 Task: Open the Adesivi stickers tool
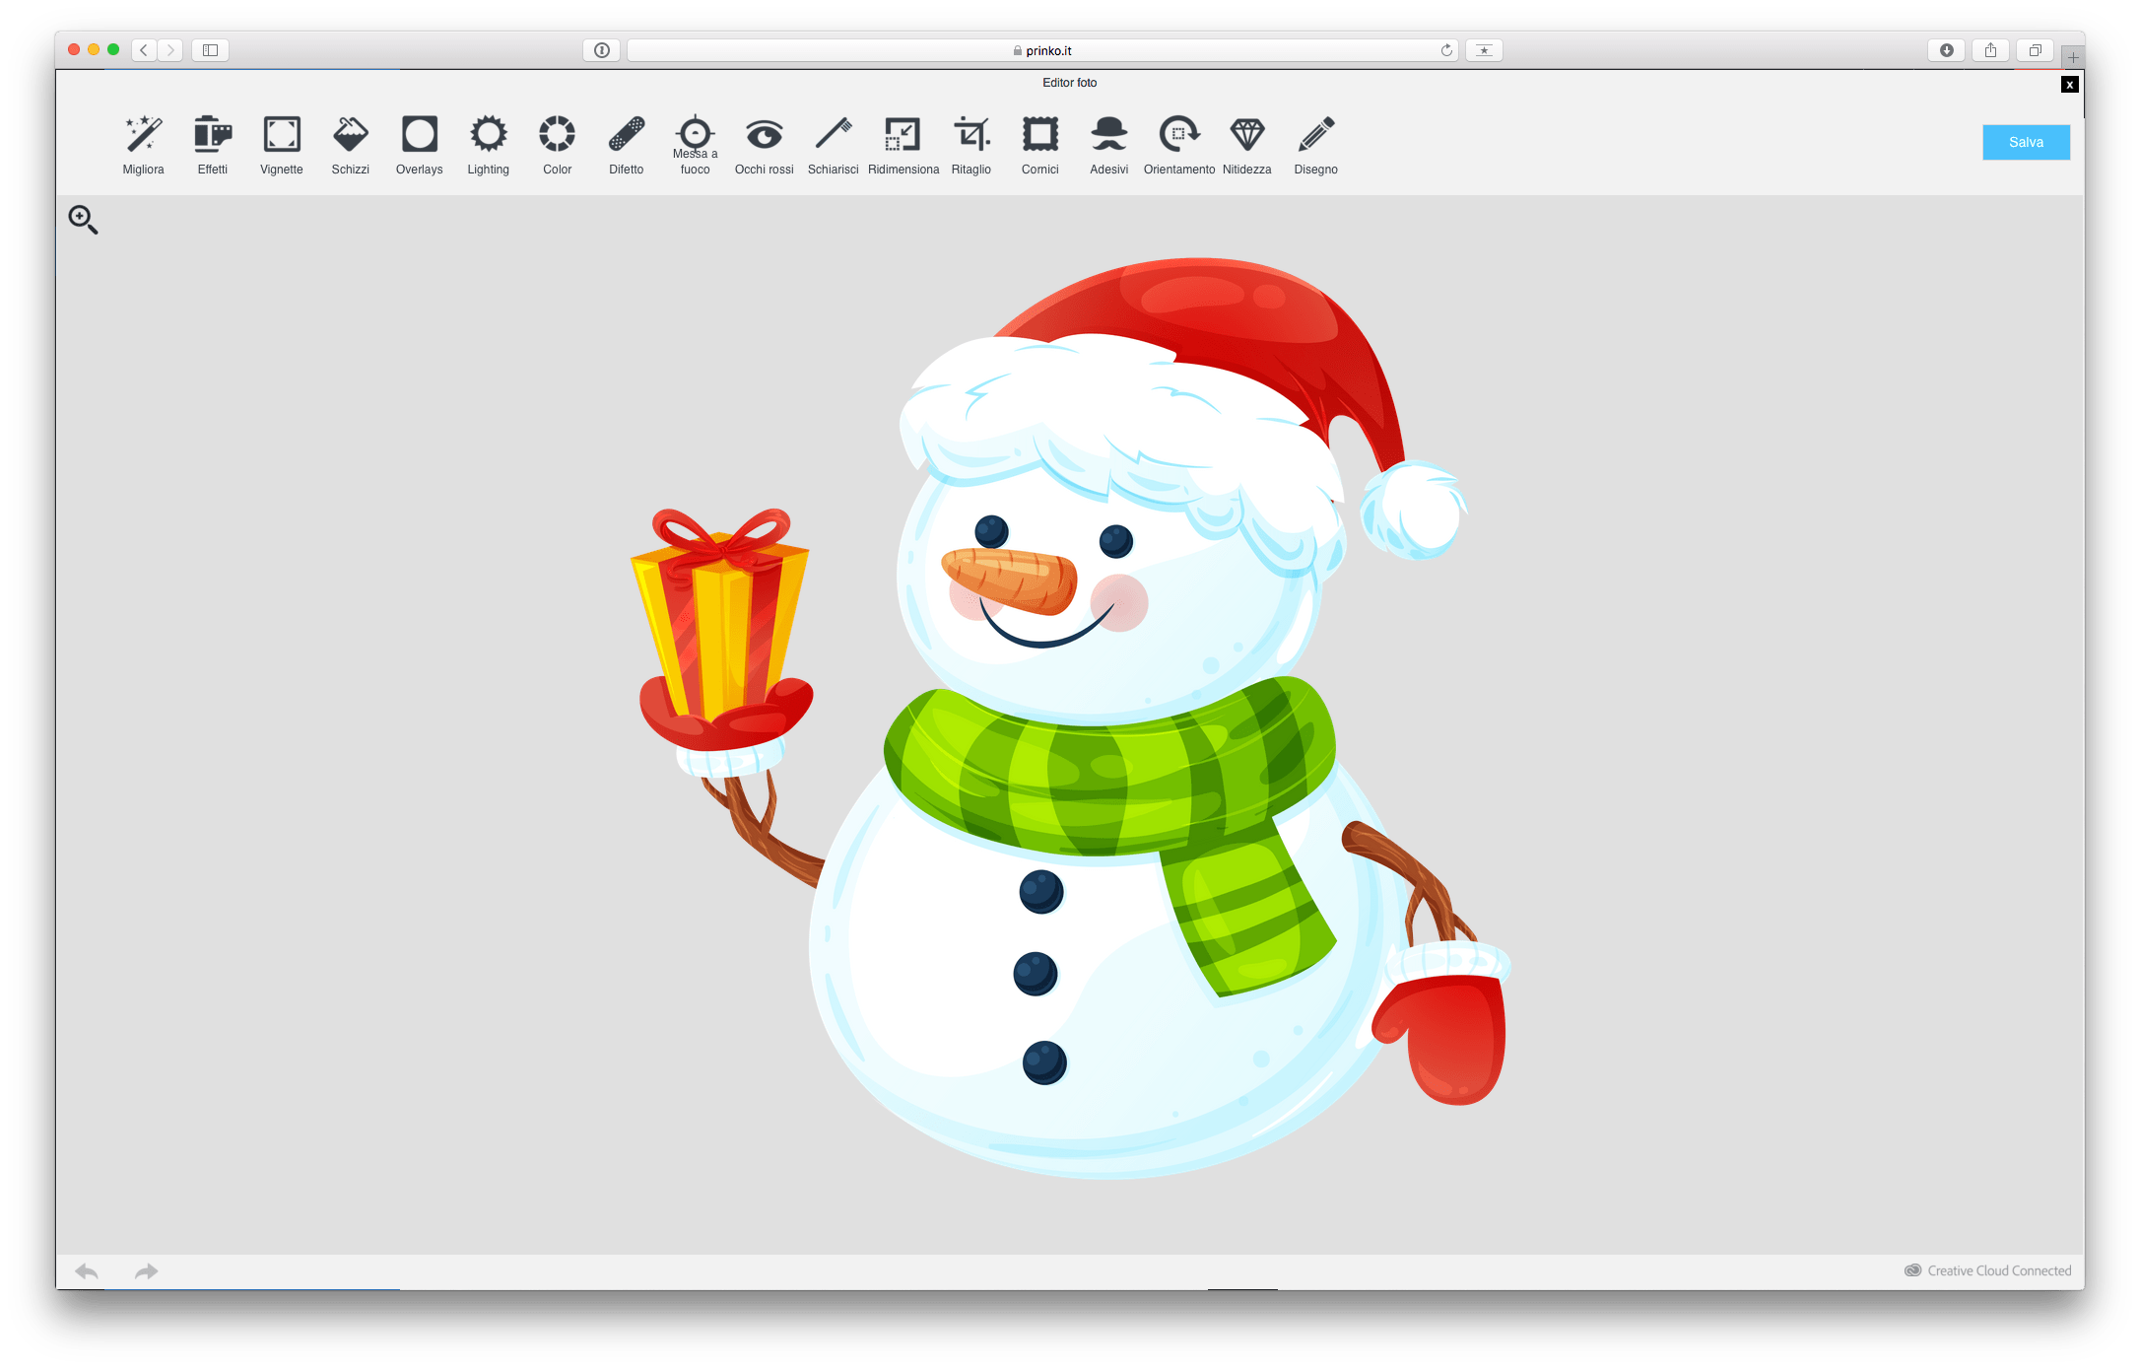pyautogui.click(x=1108, y=145)
